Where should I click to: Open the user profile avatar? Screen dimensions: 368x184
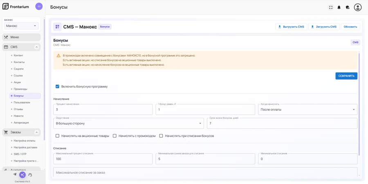pyautogui.click(x=358, y=7)
